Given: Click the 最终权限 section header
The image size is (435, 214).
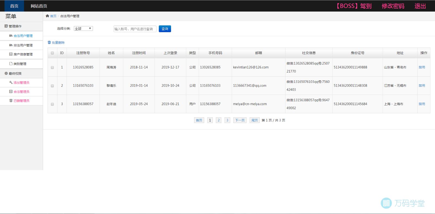Looking at the screenshot, I should 21,74.
